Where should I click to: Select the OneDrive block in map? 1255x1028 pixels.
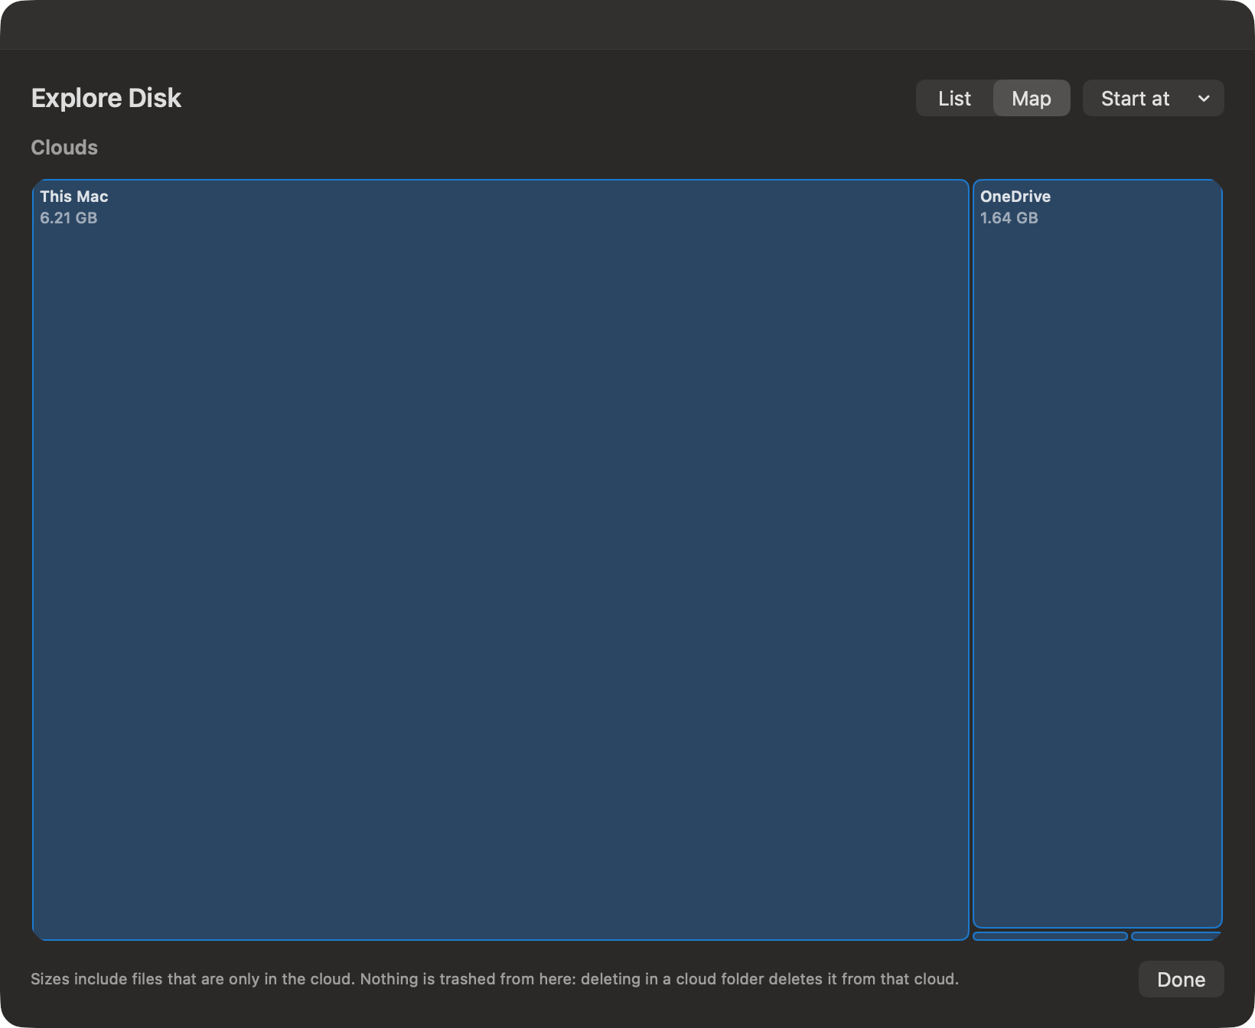[1097, 554]
